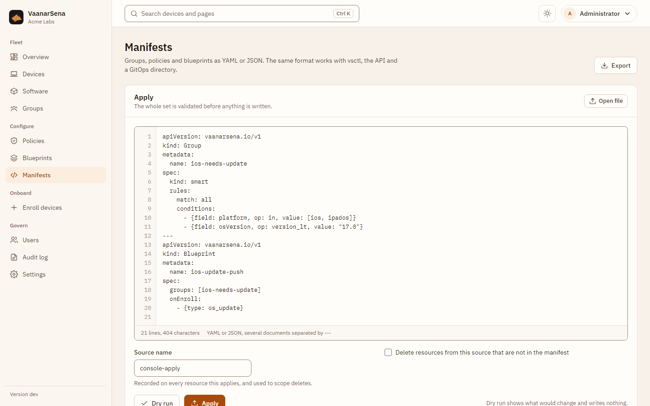
Task: Click the Administrator avatar icon
Action: coord(570,14)
